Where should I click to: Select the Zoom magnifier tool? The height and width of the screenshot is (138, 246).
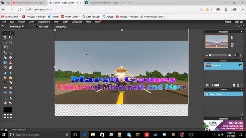pos(10,103)
